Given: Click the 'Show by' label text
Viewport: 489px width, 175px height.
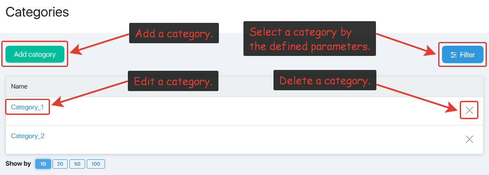Looking at the screenshot, I should pyautogui.click(x=18, y=164).
